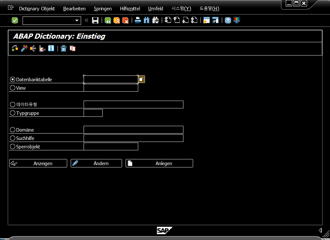Click the Datenbanktabelle name input field
Viewport: 330px width, 240px height.
click(111, 79)
